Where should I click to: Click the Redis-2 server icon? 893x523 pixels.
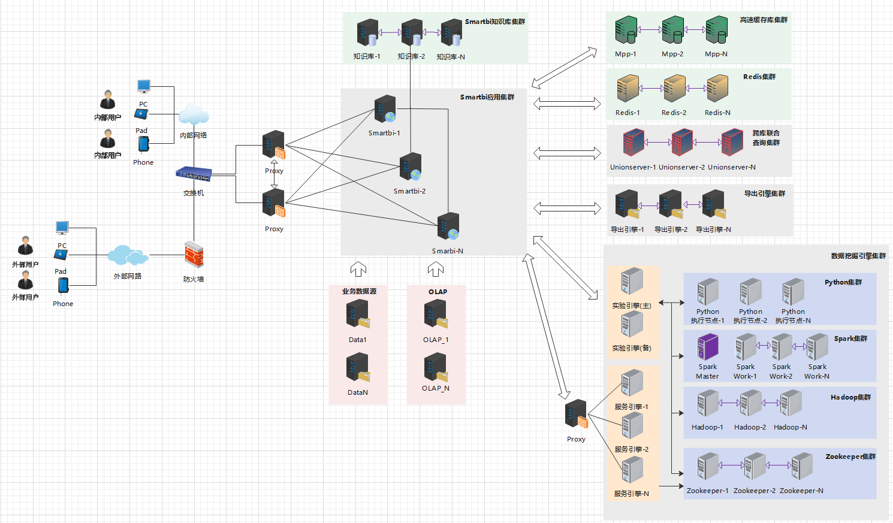pos(674,88)
